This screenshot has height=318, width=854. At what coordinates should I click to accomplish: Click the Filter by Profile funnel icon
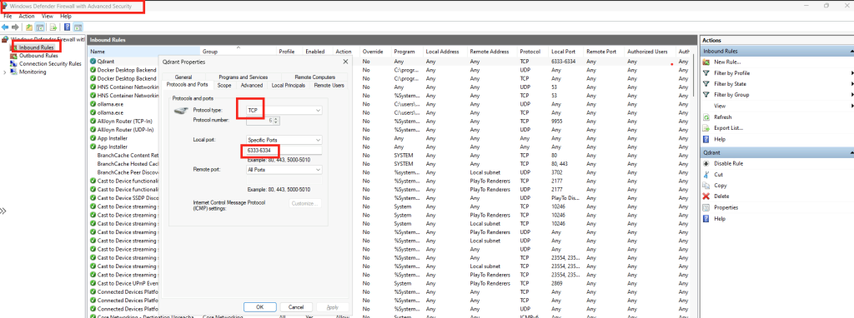click(706, 73)
